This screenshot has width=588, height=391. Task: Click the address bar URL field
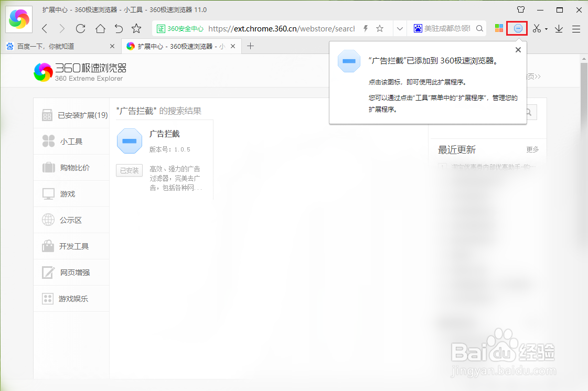tap(281, 28)
